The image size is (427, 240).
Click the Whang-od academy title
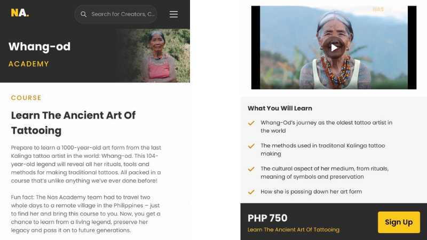coord(39,46)
